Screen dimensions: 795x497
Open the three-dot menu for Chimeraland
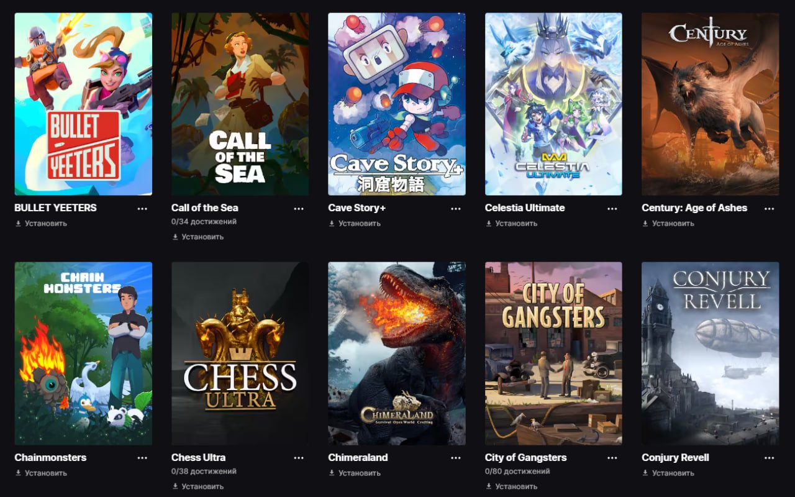click(456, 458)
